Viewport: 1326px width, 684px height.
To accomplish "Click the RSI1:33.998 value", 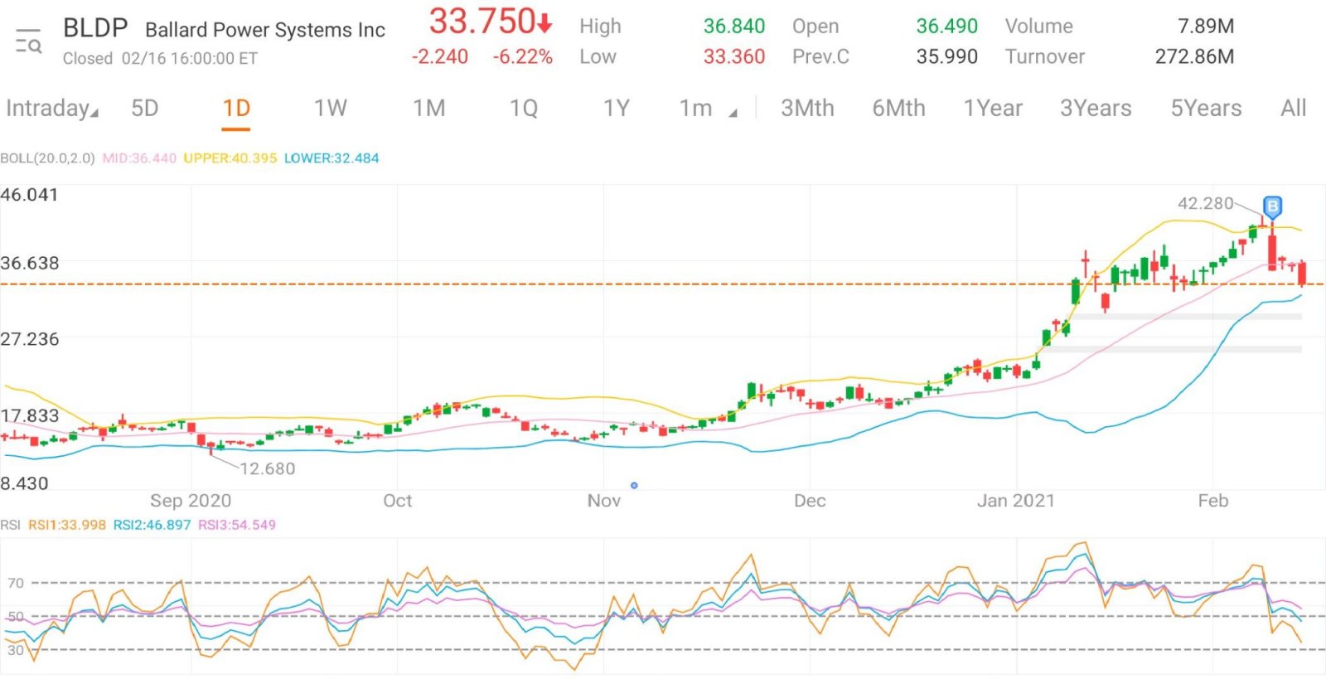I will pyautogui.click(x=67, y=525).
